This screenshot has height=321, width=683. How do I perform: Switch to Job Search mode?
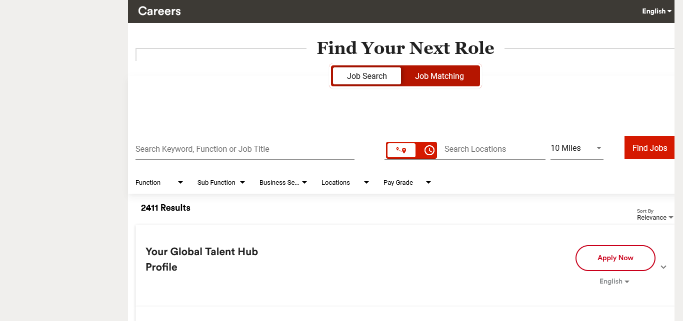[x=367, y=76]
